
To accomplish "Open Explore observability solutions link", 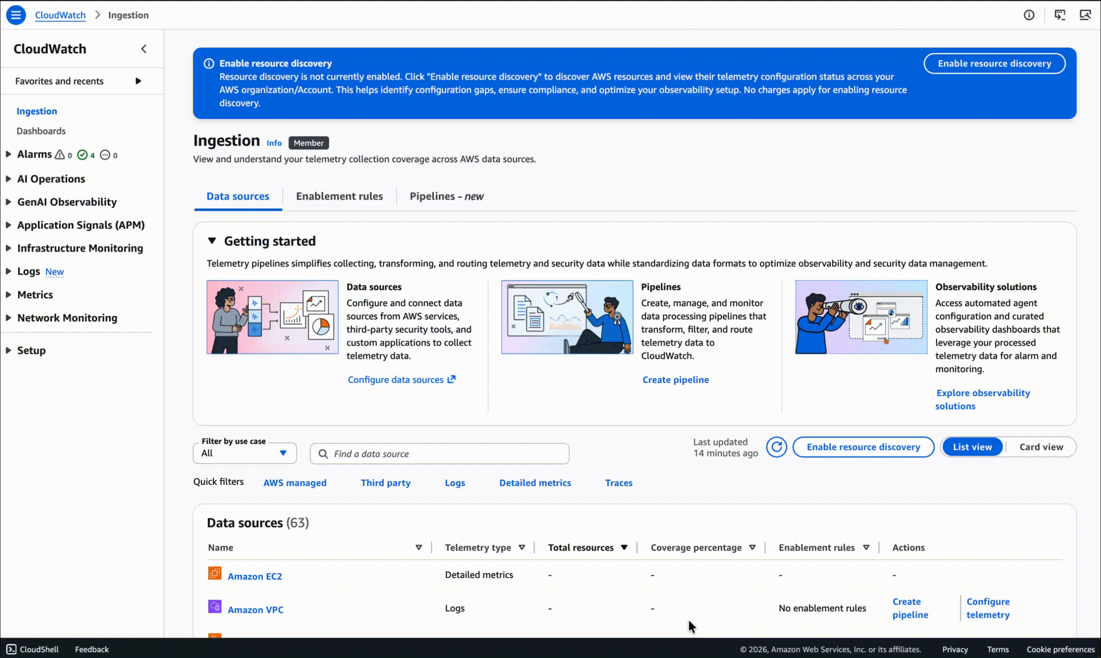I will click(982, 400).
